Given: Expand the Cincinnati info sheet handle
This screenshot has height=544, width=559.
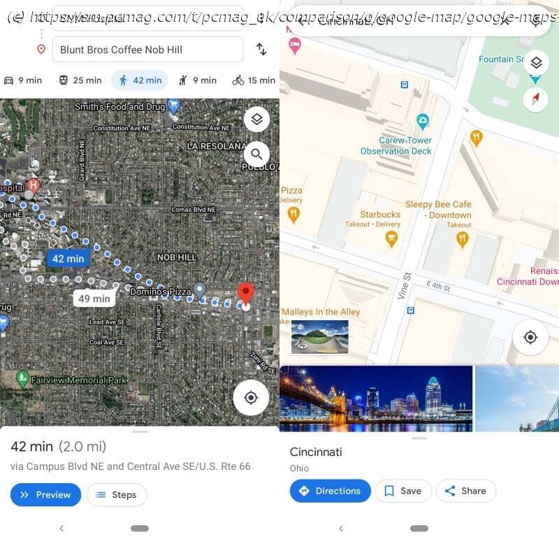Looking at the screenshot, I should tap(419, 438).
